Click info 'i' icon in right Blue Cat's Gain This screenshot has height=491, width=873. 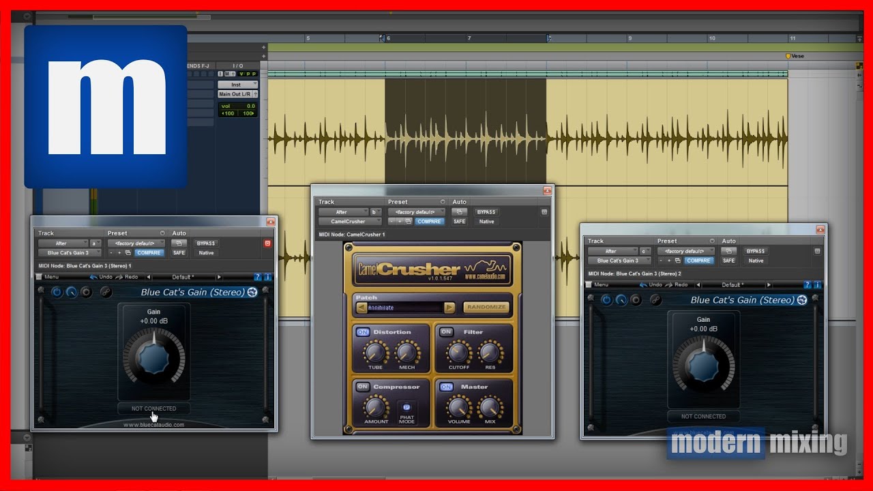tap(817, 284)
